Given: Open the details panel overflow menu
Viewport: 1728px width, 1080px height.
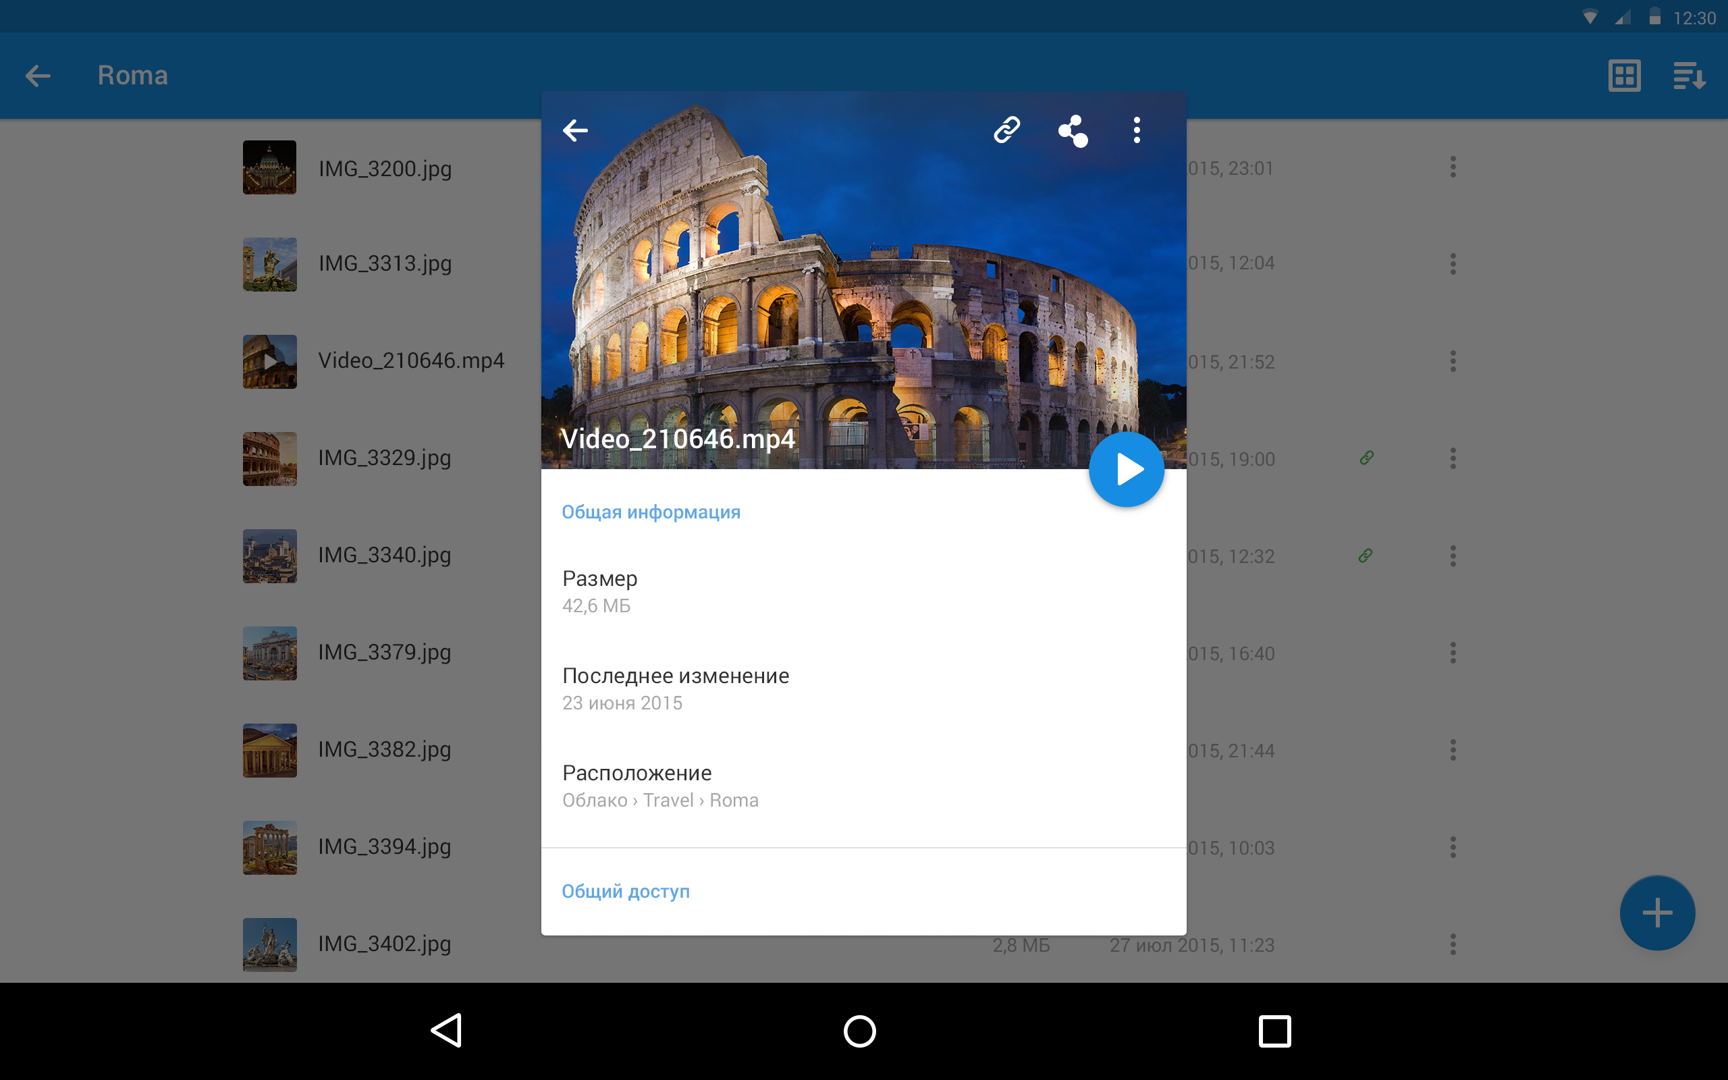Looking at the screenshot, I should pyautogui.click(x=1137, y=130).
